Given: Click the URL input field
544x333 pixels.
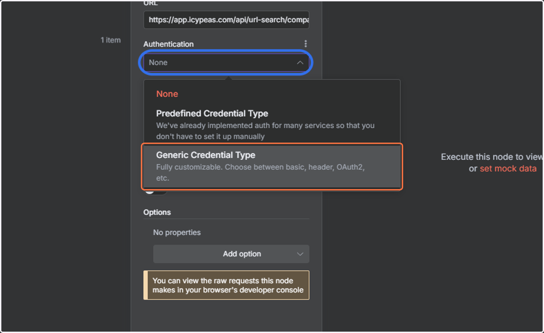Looking at the screenshot, I should click(226, 20).
